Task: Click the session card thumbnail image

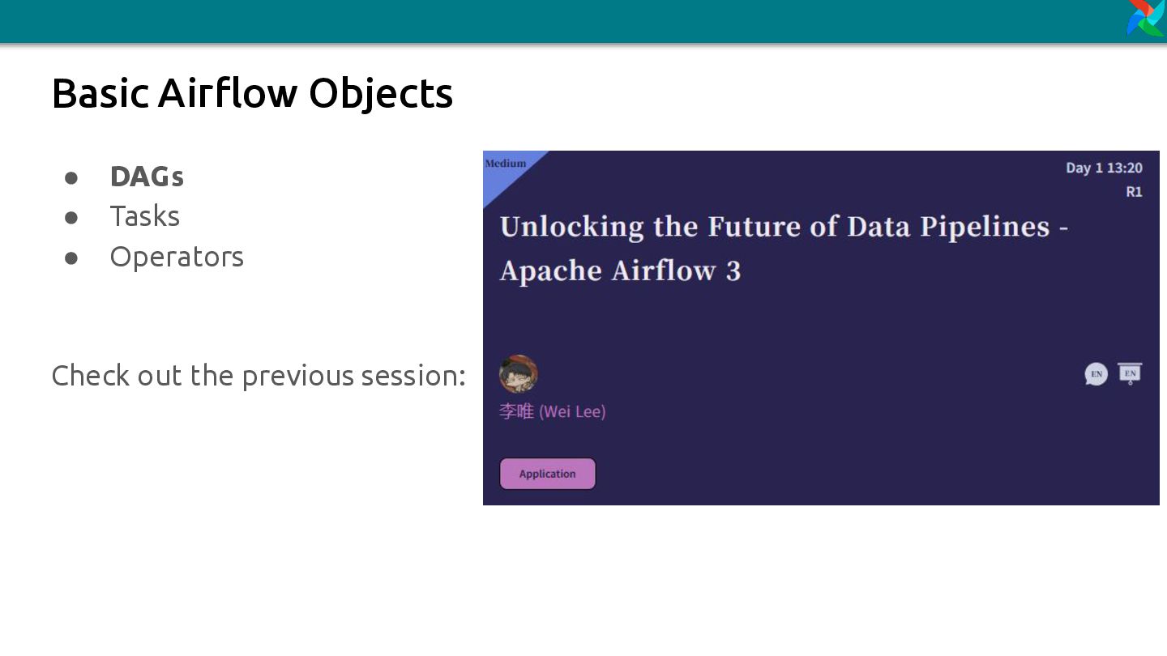Action: 821,328
